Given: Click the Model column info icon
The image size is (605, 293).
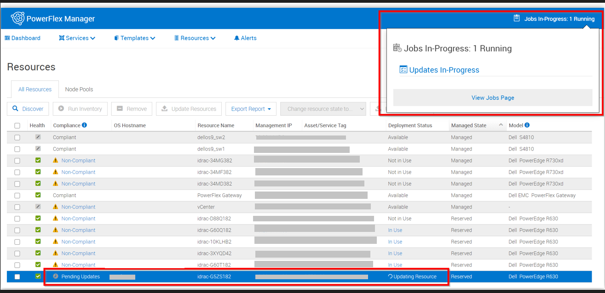Looking at the screenshot, I should [527, 125].
